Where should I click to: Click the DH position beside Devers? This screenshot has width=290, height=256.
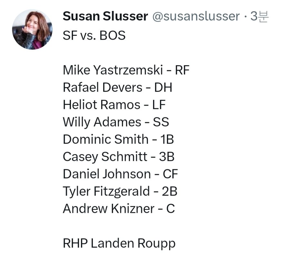coord(163,87)
